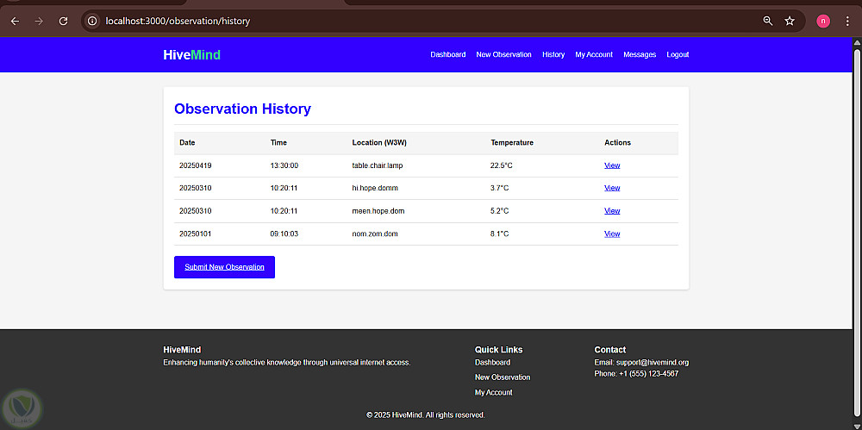The height and width of the screenshot is (430, 862).
Task: Click Submit New Observation button
Action: [x=224, y=267]
